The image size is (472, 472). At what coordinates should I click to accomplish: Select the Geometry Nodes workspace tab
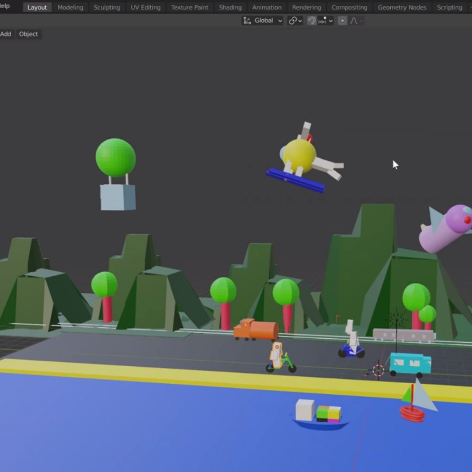click(402, 7)
